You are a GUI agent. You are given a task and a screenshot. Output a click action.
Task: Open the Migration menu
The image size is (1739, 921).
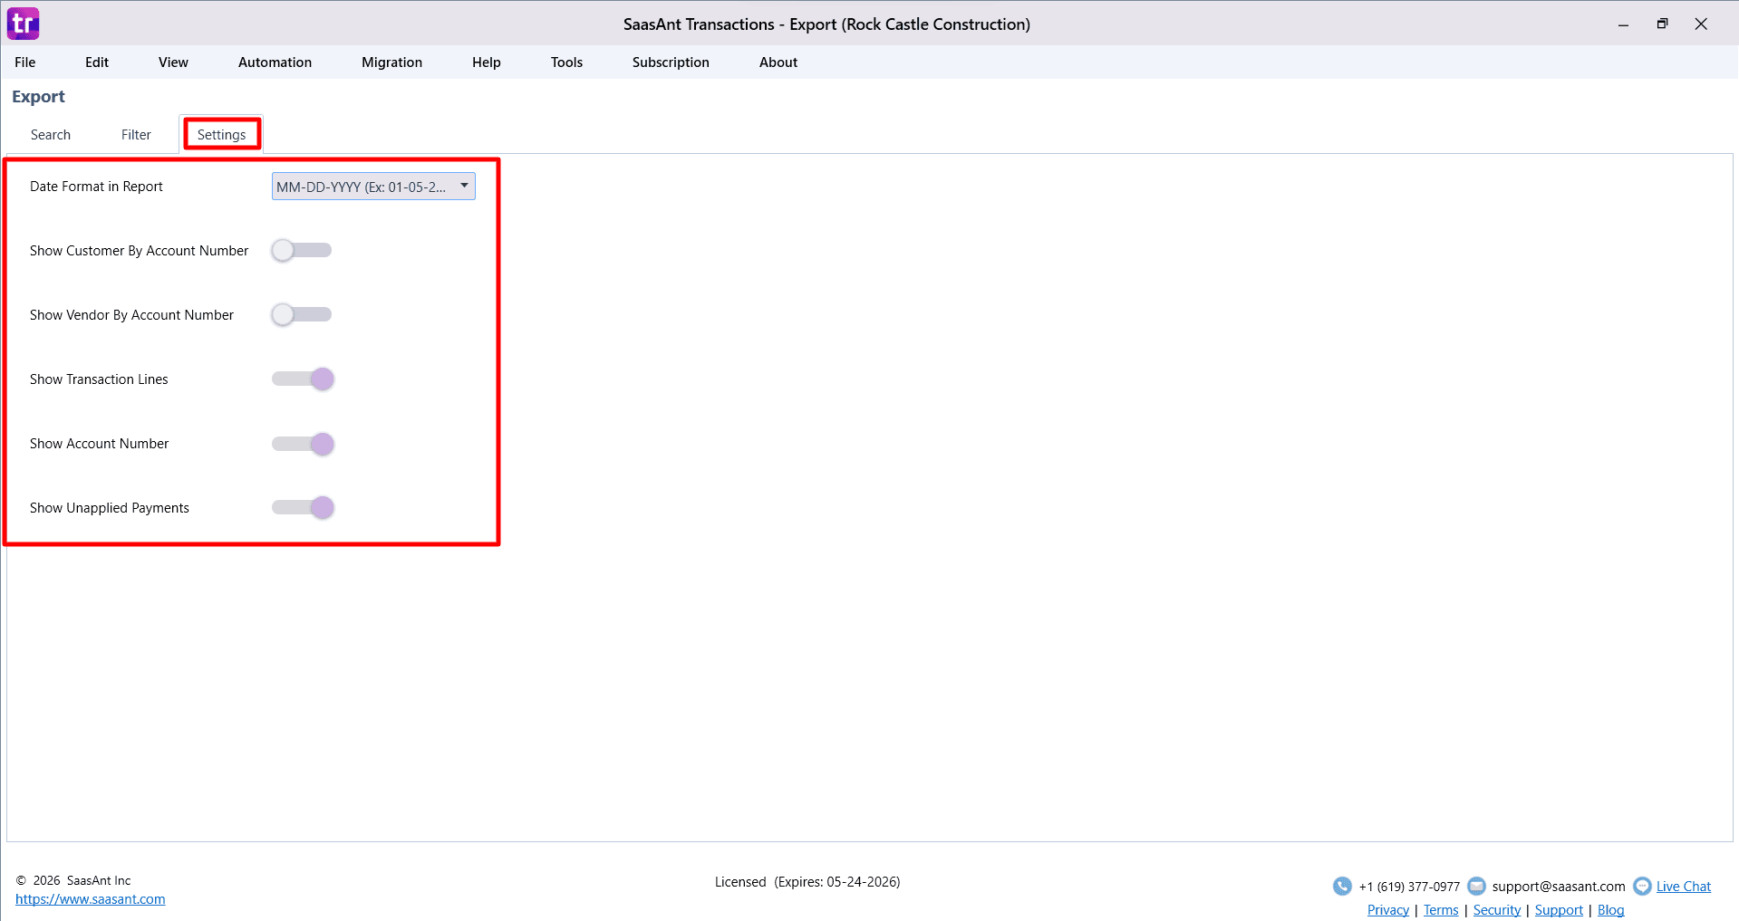[391, 62]
